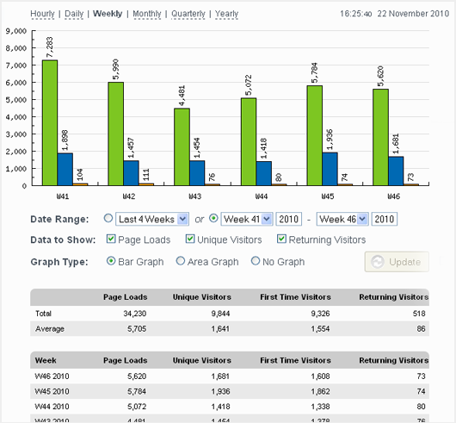Image resolution: width=456 pixels, height=423 pixels.
Task: Switch to the Hourly view
Action: [42, 14]
